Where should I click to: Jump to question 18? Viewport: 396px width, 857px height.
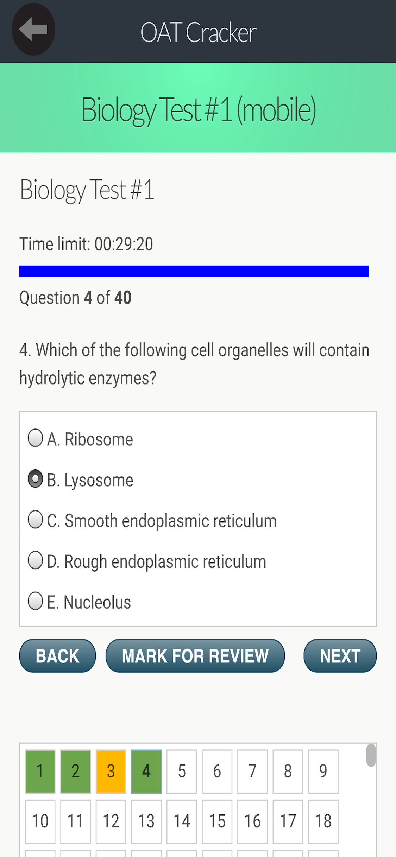pos(323,821)
